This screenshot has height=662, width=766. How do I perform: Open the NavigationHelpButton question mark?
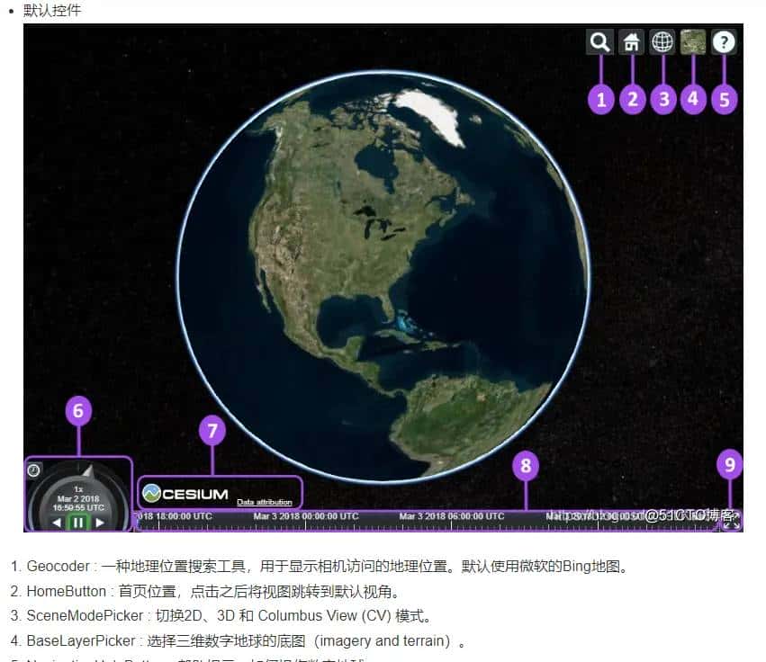[725, 41]
